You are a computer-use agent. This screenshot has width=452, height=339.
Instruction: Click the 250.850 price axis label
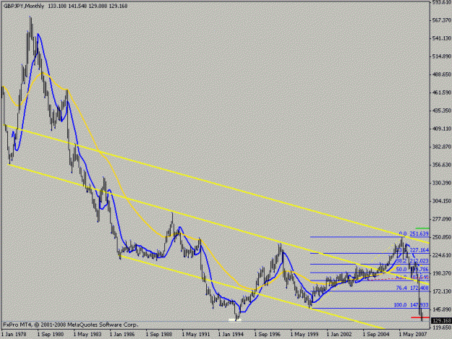coord(442,237)
